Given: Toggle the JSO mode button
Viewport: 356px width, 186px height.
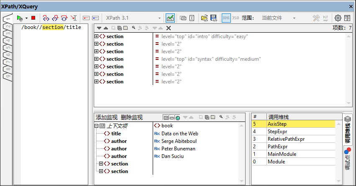Looking at the screenshot, I should (x=236, y=18).
